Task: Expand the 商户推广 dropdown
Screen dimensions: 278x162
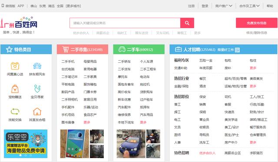Action: 224,6
